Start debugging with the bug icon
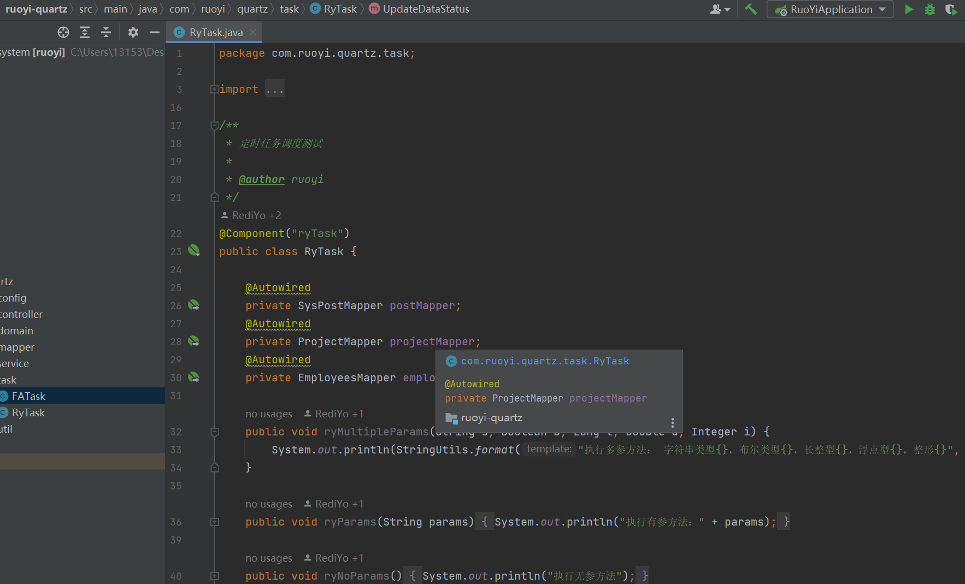Image resolution: width=965 pixels, height=584 pixels. pyautogui.click(x=929, y=9)
